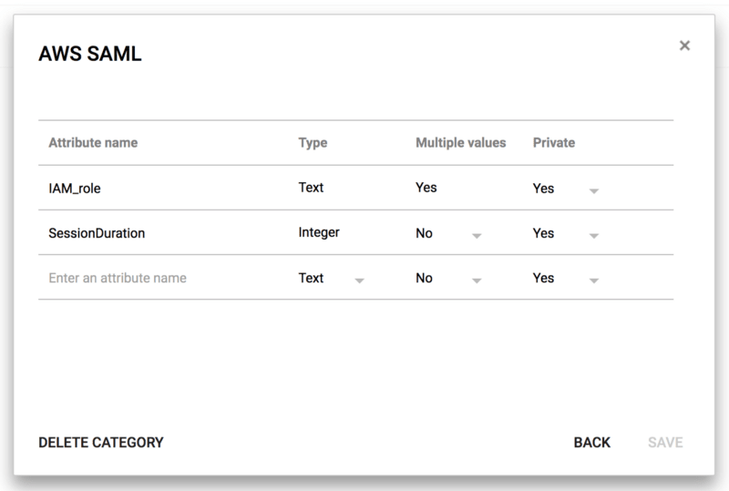Open Private dropdown in new attribute row
Image resolution: width=729 pixels, height=491 pixels.
pyautogui.click(x=565, y=278)
